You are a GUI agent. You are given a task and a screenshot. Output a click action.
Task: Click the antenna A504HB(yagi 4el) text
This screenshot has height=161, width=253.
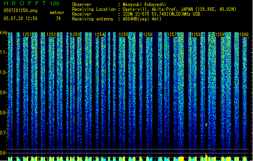tap(142, 19)
